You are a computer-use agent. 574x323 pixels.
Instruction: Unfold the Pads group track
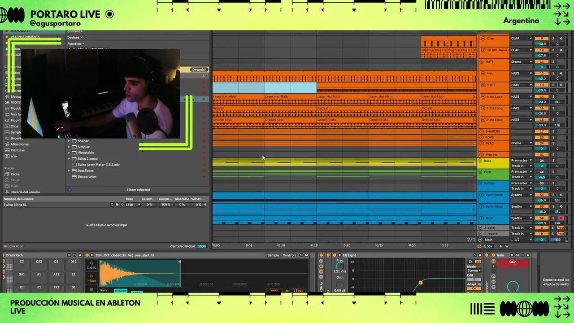pyautogui.click(x=480, y=172)
